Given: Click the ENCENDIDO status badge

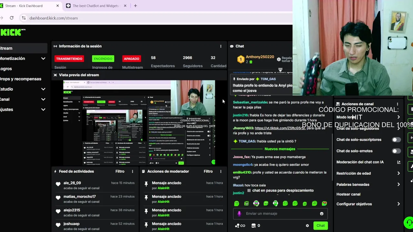Looking at the screenshot, I should click(x=103, y=59).
